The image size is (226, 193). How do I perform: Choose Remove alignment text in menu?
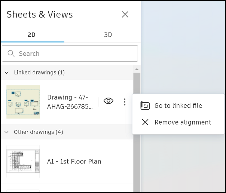click(183, 122)
